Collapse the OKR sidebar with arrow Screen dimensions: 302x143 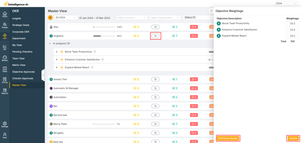coord(43,75)
